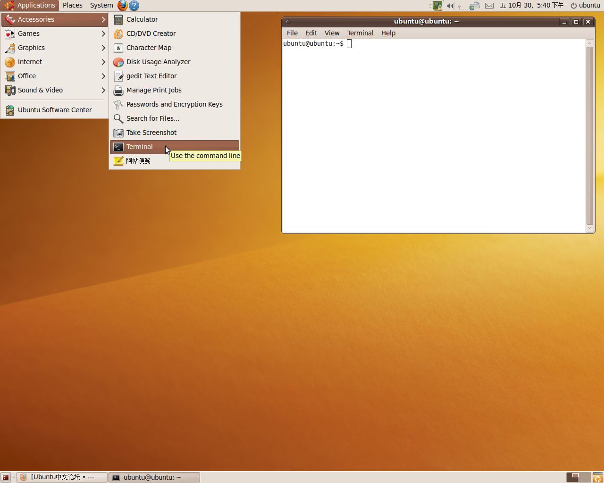The image size is (604, 483).
Task: Expand the Office submenu
Action: (55, 76)
